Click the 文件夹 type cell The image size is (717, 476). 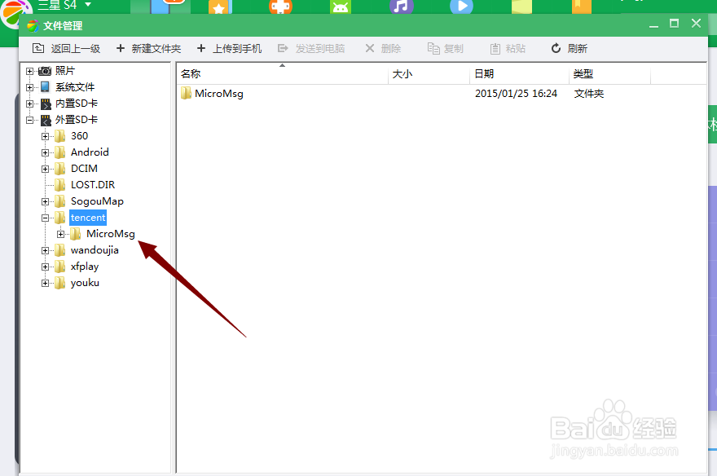tap(589, 93)
